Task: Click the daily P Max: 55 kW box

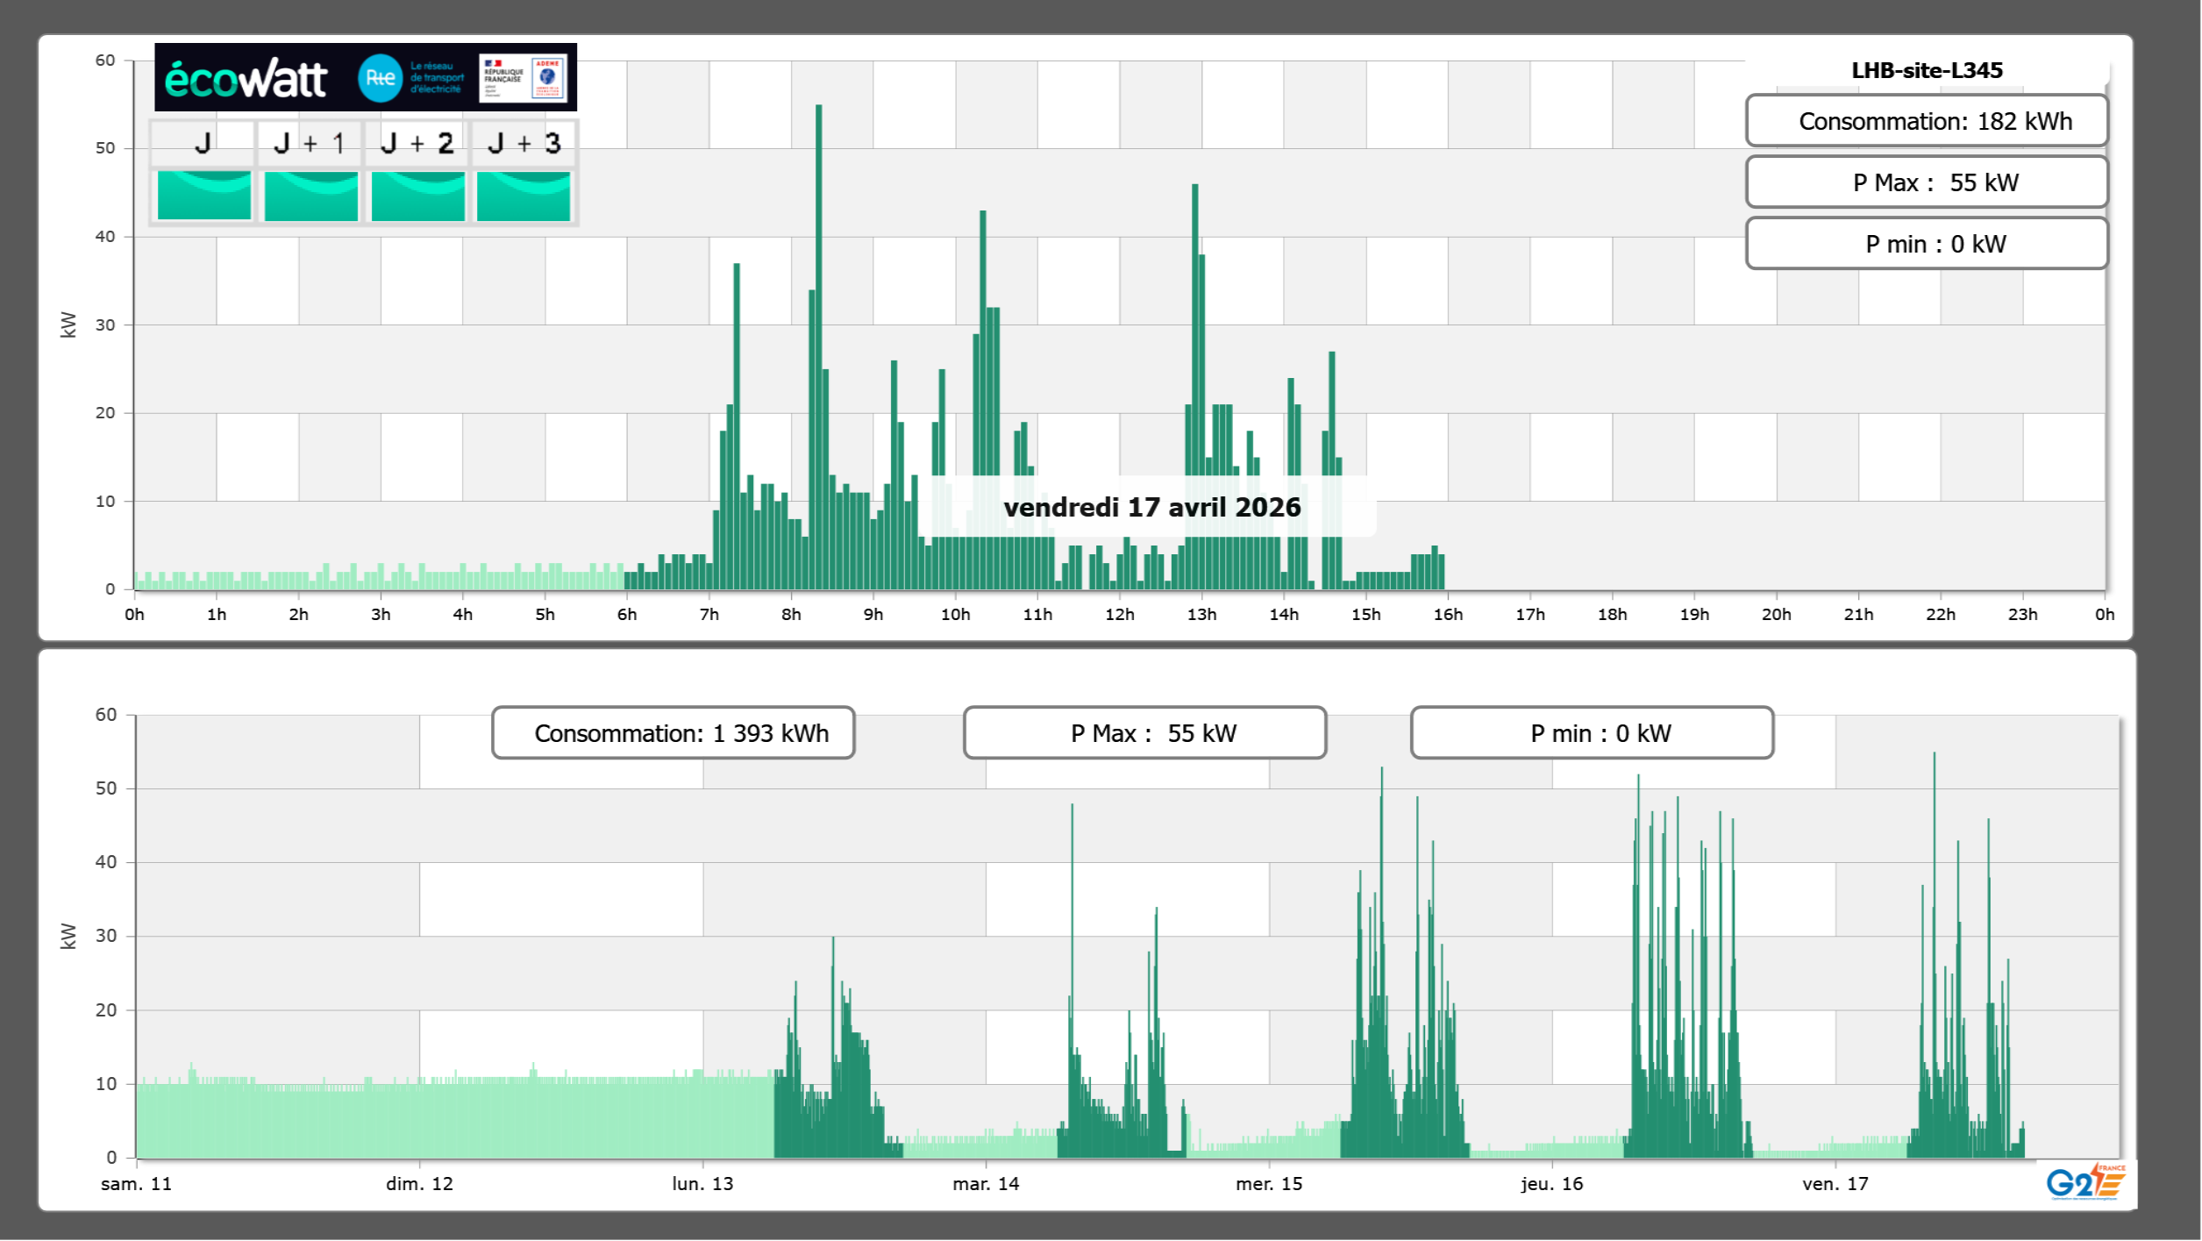Action: [x=1926, y=182]
